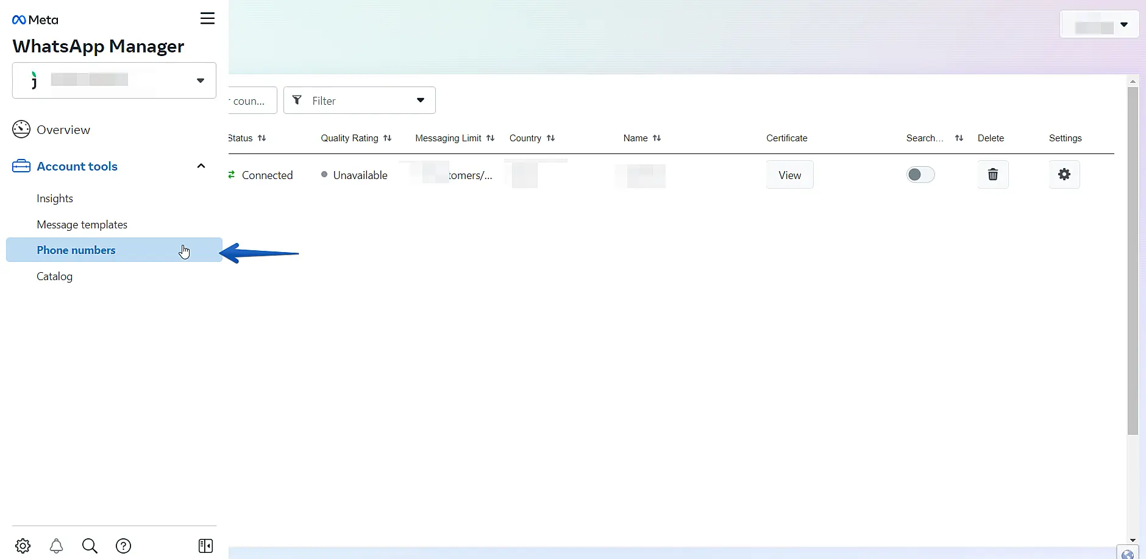Go to Insights in sidebar
1146x559 pixels.
(55, 199)
